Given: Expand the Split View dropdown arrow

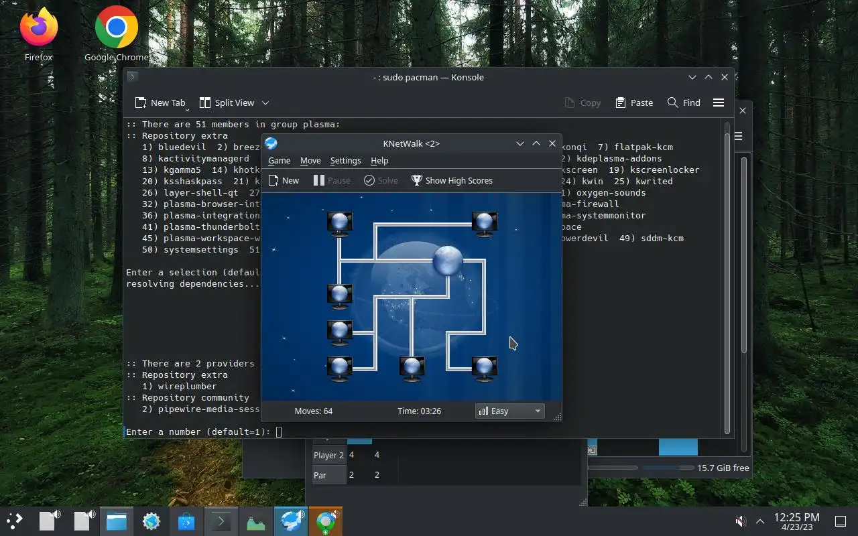Looking at the screenshot, I should 265,103.
